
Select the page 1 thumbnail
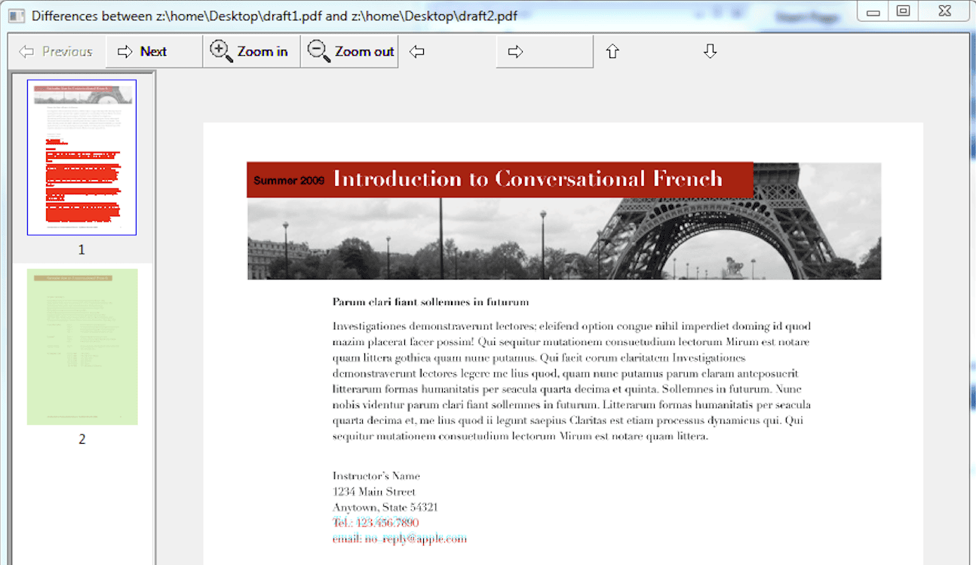coord(81,157)
